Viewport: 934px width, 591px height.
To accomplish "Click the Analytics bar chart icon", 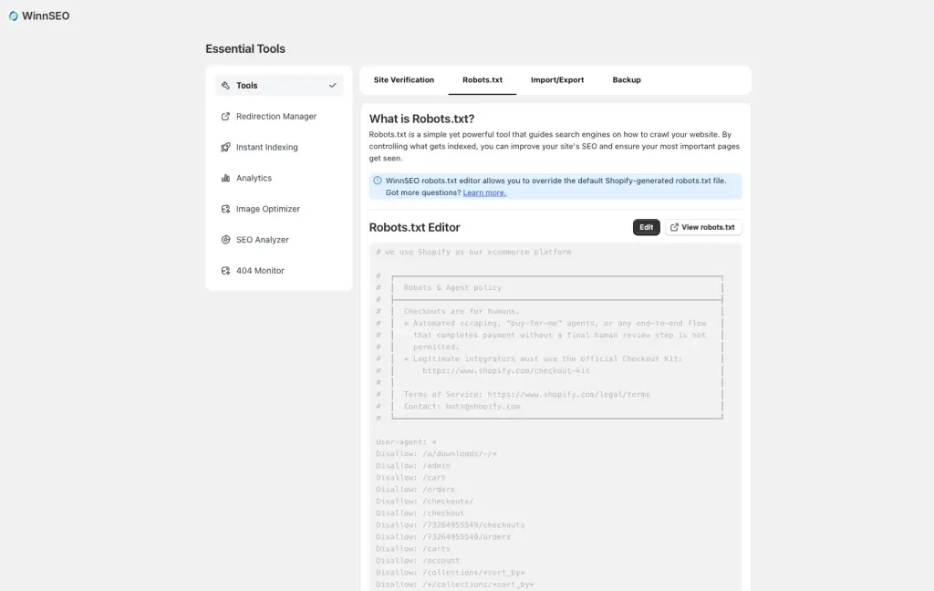I will (225, 178).
